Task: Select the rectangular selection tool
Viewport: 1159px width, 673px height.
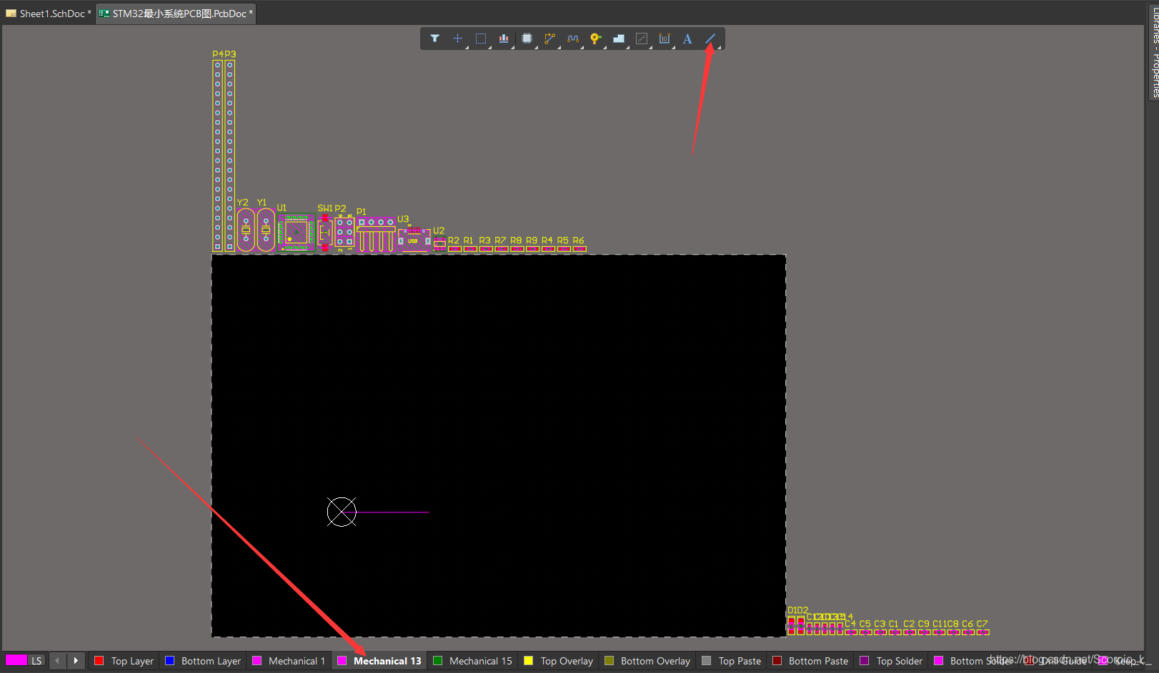Action: tap(481, 39)
